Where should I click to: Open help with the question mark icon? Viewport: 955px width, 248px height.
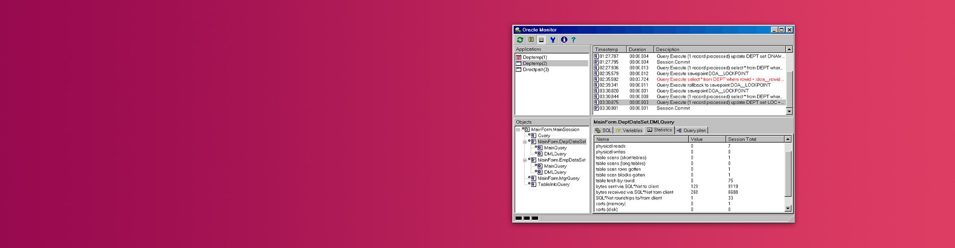pyautogui.click(x=573, y=40)
